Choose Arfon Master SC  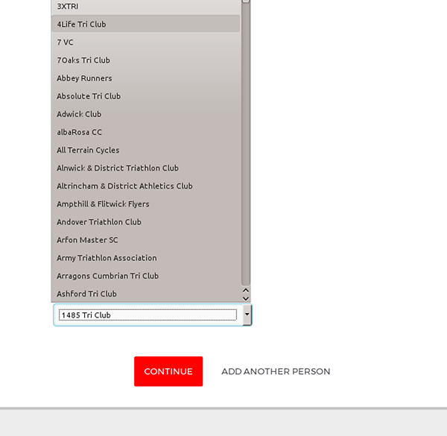[146, 240]
